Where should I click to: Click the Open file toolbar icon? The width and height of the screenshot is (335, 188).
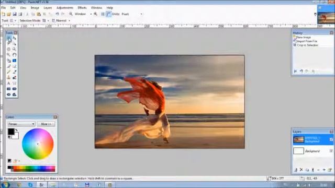tap(9, 14)
